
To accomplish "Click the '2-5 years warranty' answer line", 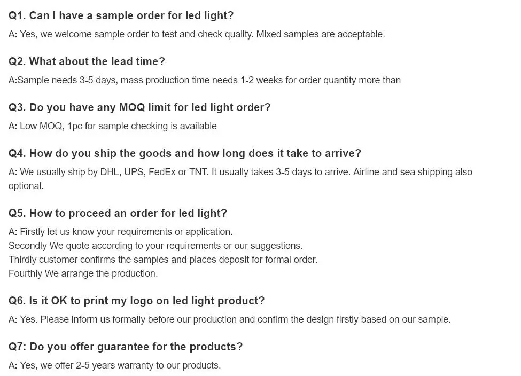I will 115,365.
